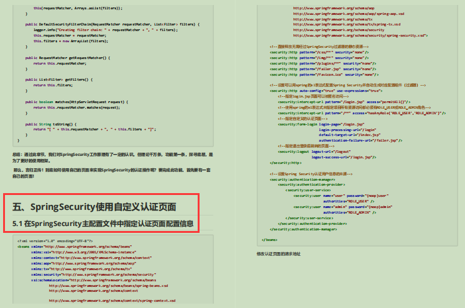The height and width of the screenshot is (308, 465).
Task: Click the 'xmlns:aop' namespace line
Action: tap(84, 263)
